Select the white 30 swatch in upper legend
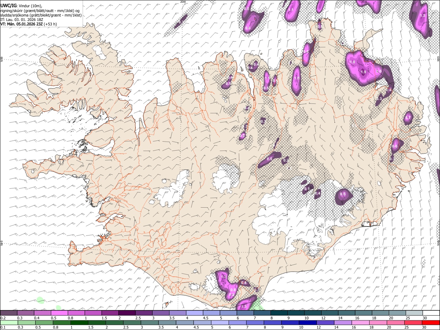Viewport: 440px width, 330px height. (431, 313)
